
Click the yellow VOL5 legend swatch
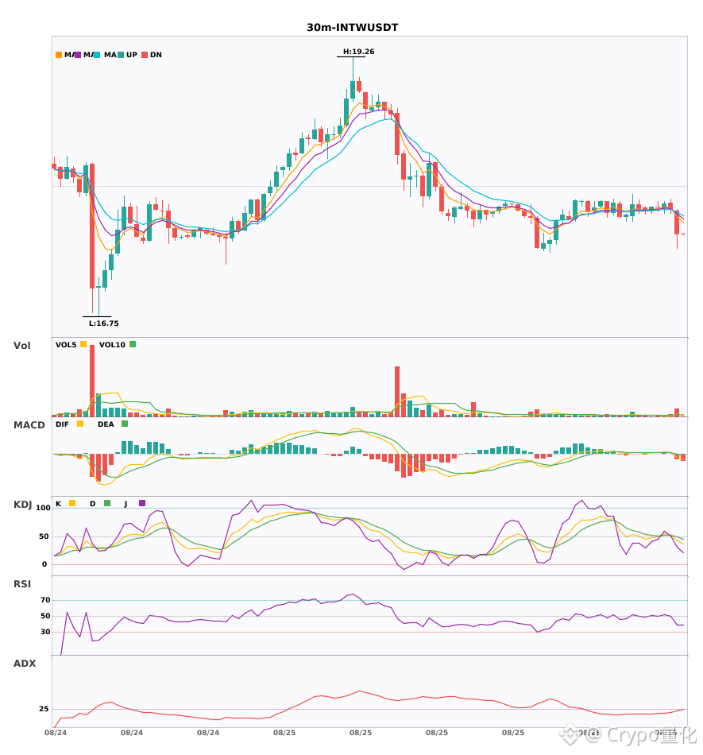pos(83,344)
